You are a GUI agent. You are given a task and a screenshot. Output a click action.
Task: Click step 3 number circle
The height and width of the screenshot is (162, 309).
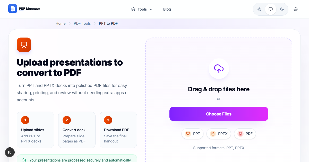[x=108, y=120]
